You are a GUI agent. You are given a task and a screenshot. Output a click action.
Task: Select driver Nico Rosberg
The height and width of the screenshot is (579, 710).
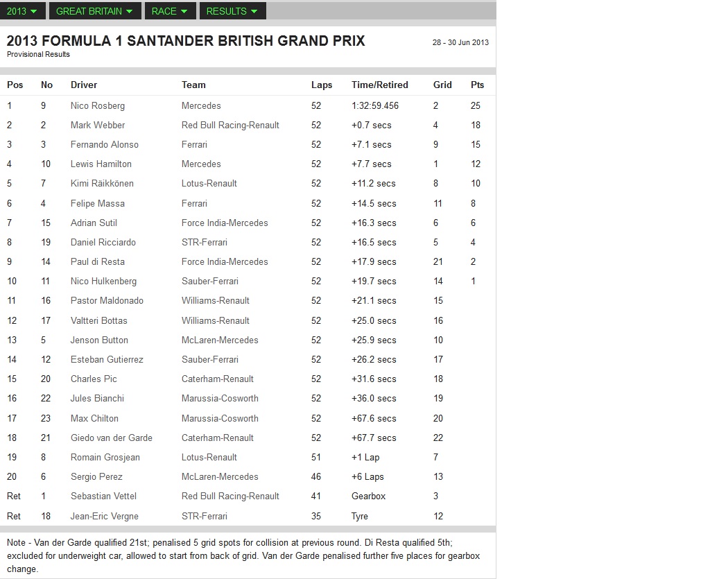click(x=98, y=106)
